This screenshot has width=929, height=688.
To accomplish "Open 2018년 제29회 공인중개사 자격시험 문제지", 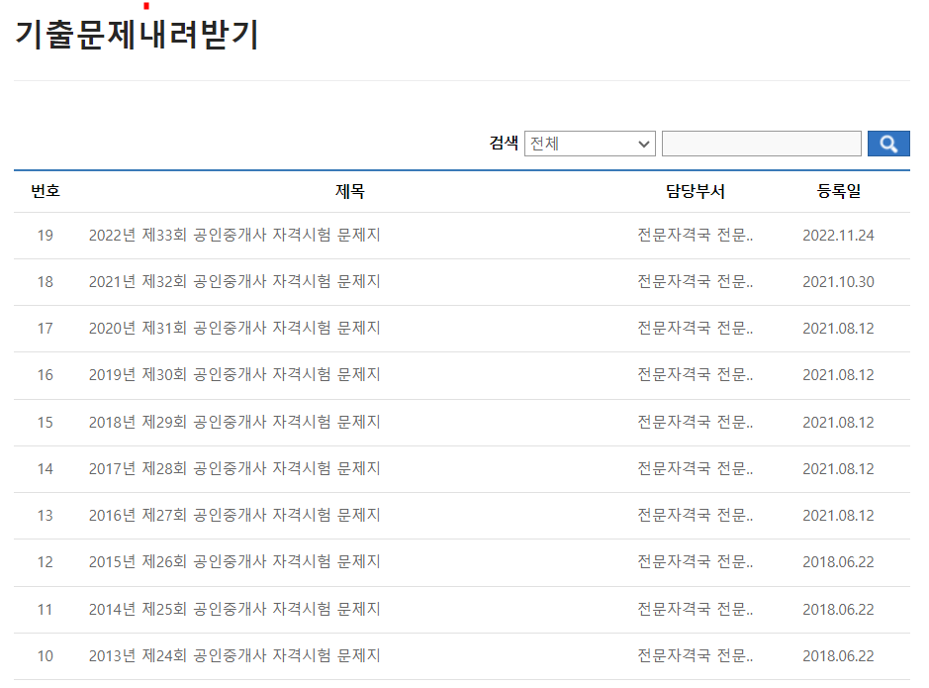I will 234,422.
